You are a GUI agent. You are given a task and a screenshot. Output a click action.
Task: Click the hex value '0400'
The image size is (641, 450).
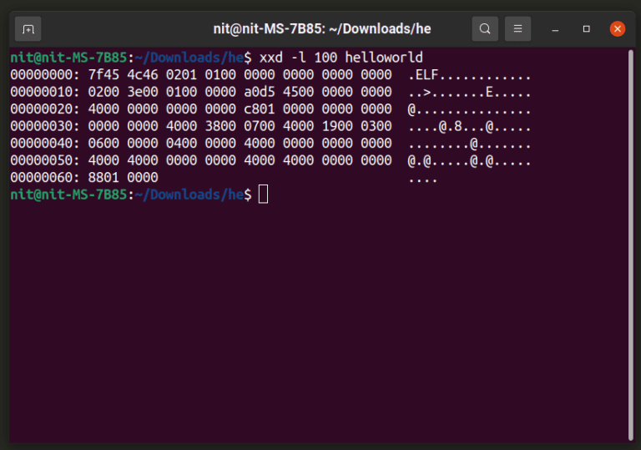pyautogui.click(x=181, y=144)
